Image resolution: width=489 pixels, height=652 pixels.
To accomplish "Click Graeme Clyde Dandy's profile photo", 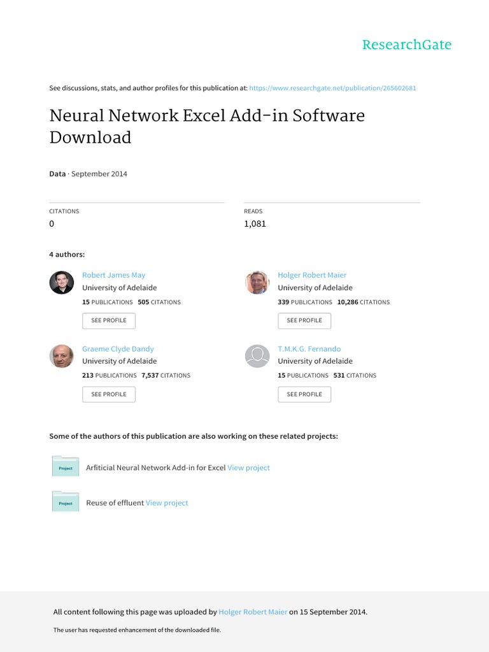I will click(x=62, y=356).
